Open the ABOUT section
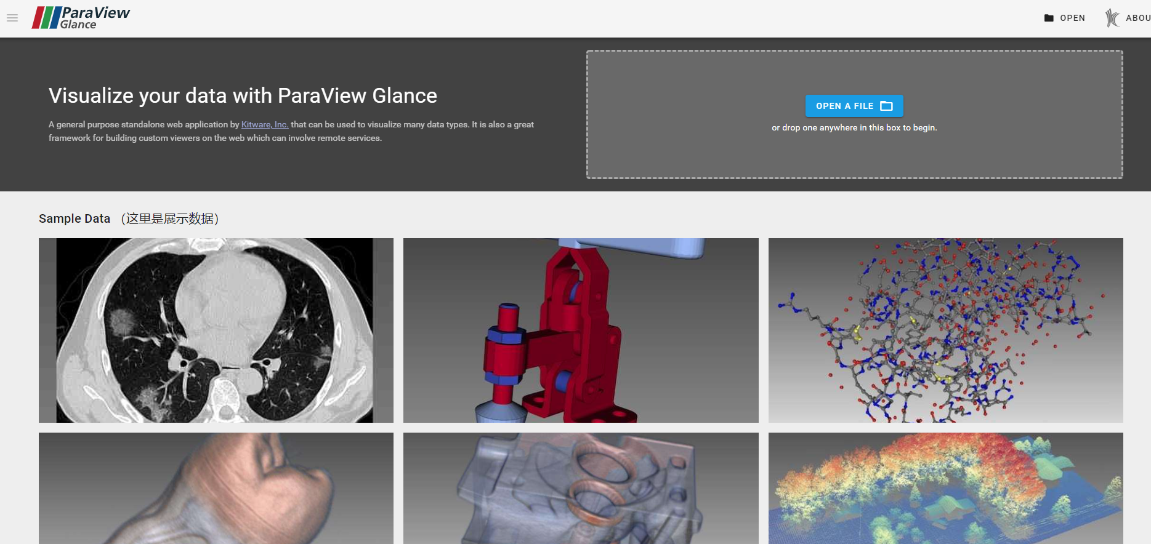Screen dimensions: 1151x544 (x=1128, y=18)
